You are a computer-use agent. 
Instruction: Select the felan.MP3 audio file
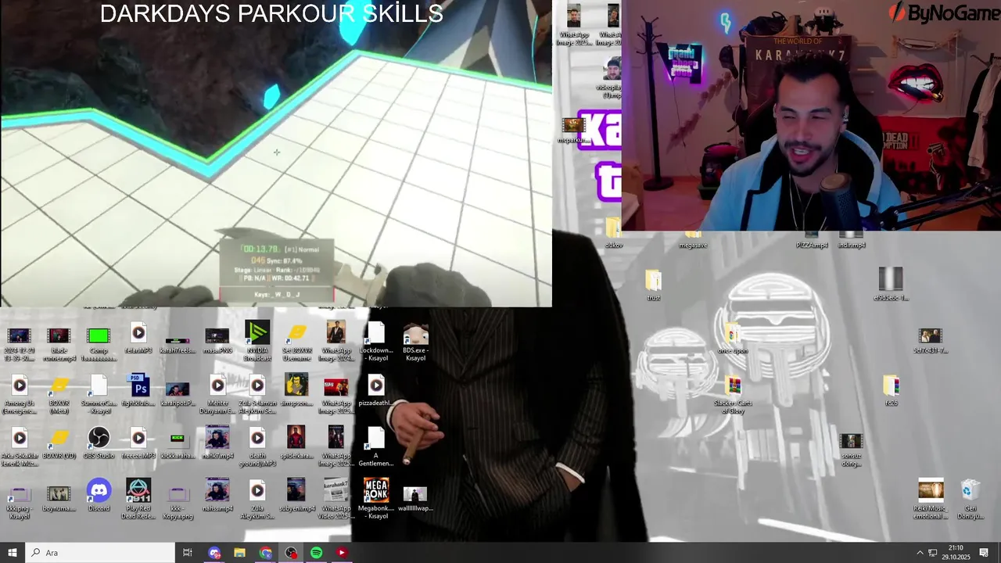[x=138, y=334]
